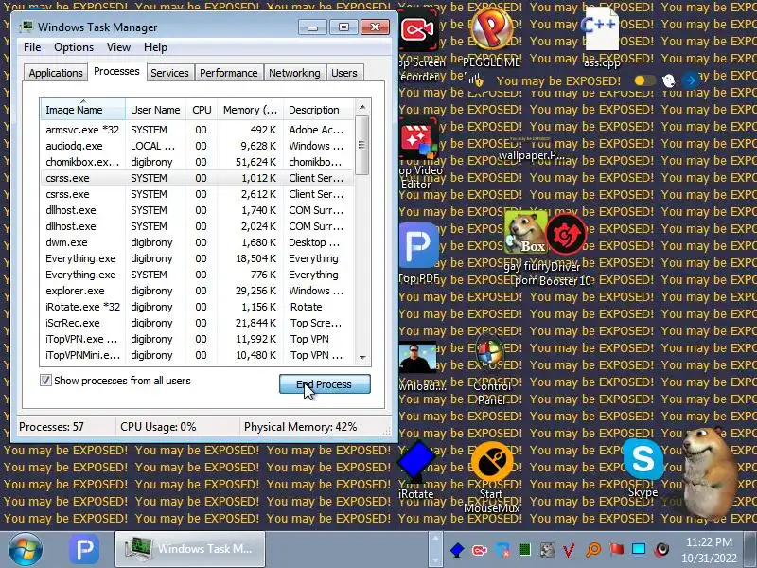Click the process list scroll down arrow

(362, 357)
